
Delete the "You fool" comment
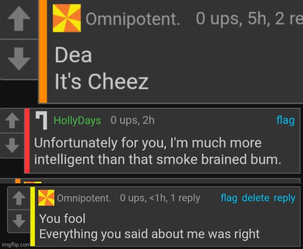255,198
